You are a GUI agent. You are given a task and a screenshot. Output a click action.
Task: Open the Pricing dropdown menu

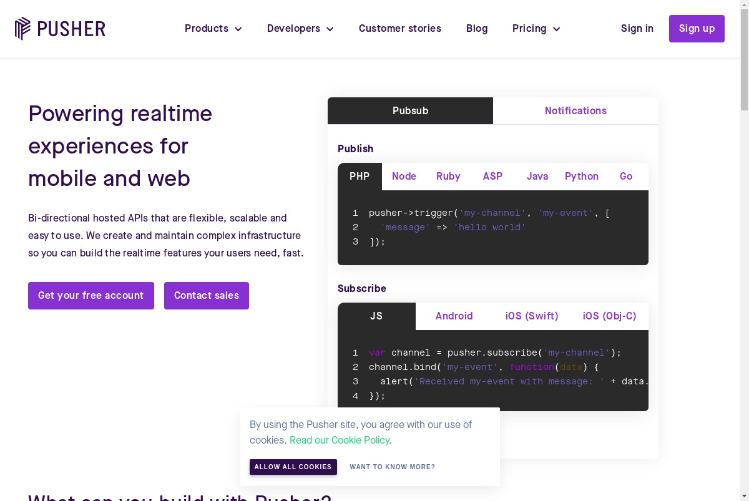point(536,29)
